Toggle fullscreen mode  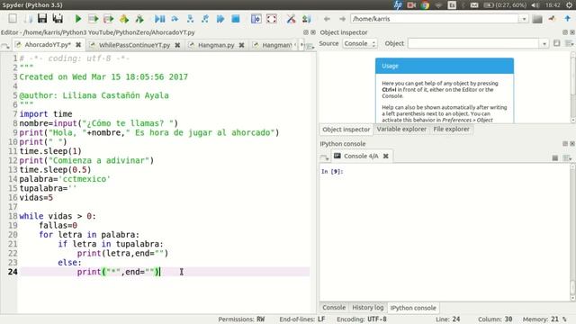tap(272, 19)
